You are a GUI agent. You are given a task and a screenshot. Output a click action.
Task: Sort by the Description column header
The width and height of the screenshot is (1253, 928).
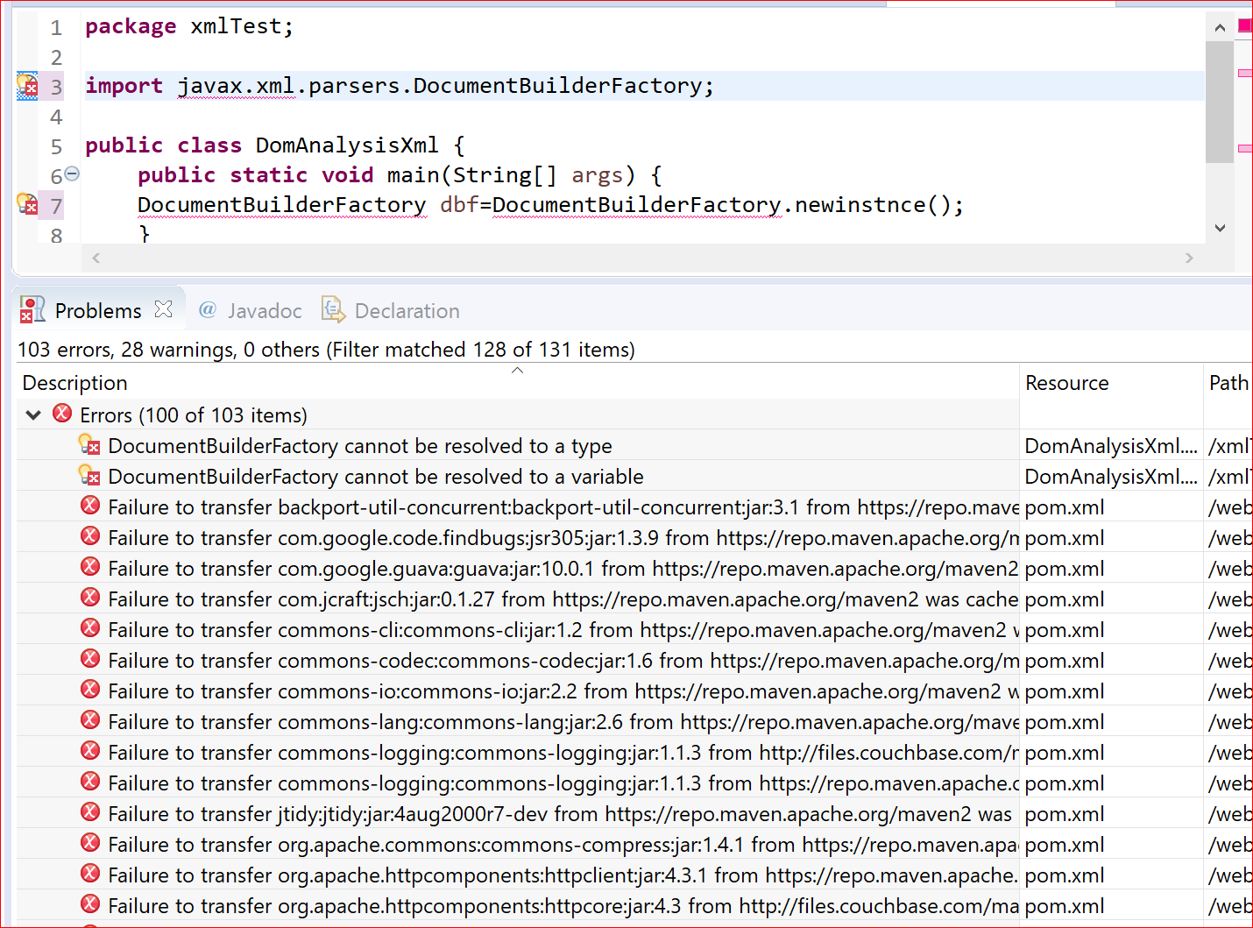517,383
